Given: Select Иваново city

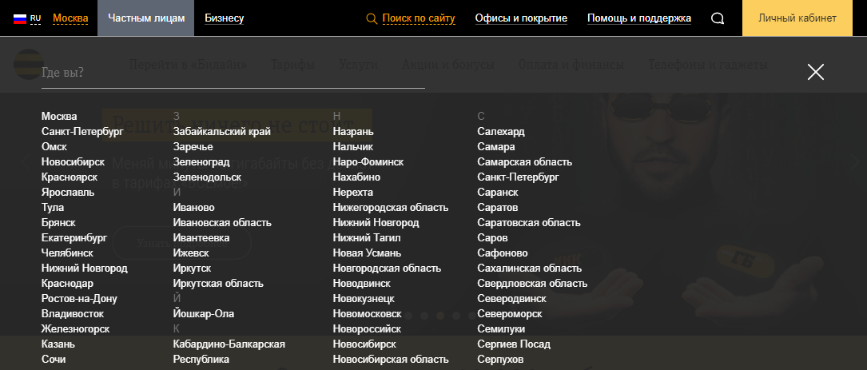Looking at the screenshot, I should pyautogui.click(x=193, y=208).
